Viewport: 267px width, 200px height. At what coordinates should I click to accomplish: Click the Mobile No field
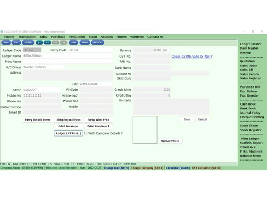click(42, 95)
